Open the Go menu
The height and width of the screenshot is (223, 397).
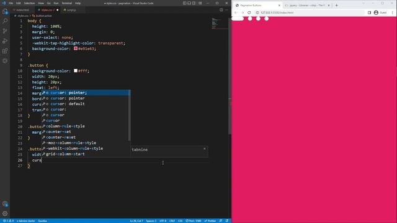pos(49,3)
